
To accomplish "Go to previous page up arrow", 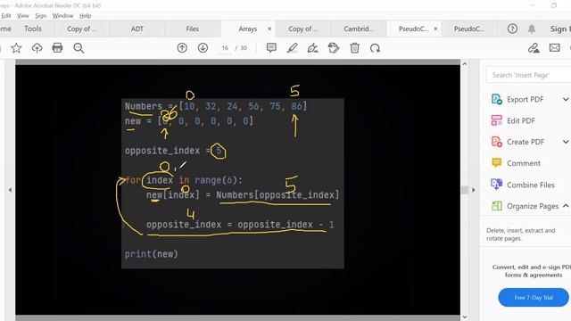I will point(182,47).
